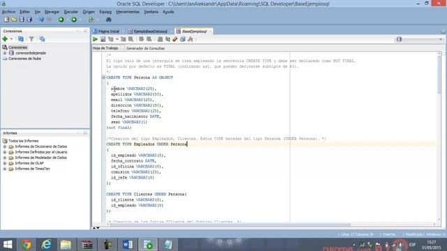Click the Unshared SQL Worksheet icon
Screen dimensions: 447x251
click(x=160, y=39)
